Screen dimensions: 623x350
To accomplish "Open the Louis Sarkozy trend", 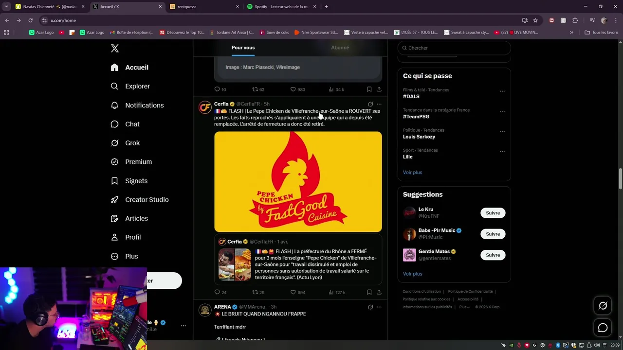I will click(419, 137).
